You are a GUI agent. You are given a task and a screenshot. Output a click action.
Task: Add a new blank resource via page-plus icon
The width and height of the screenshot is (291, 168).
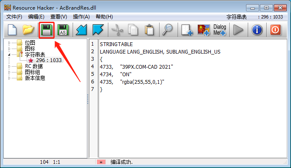[187, 30]
